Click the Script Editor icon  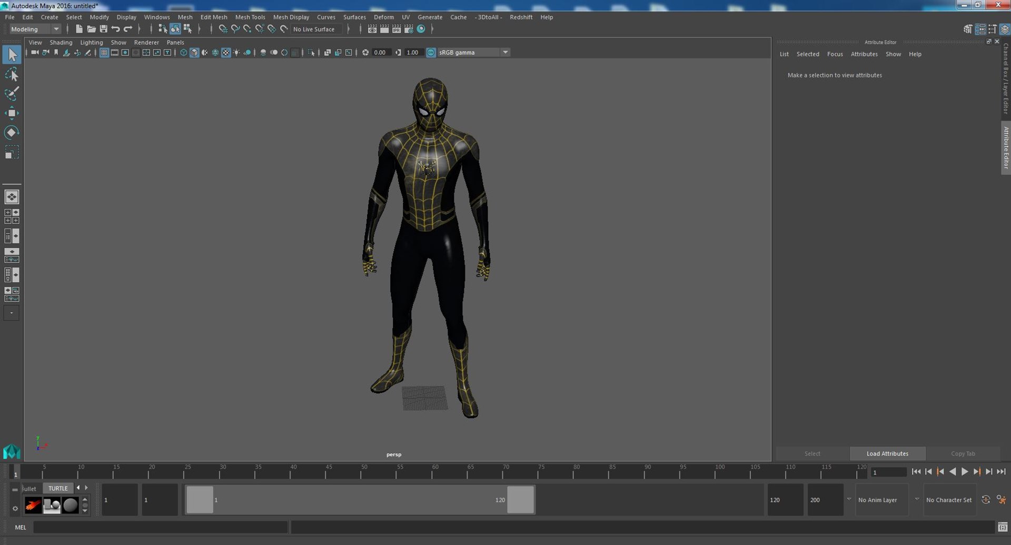pyautogui.click(x=1002, y=527)
